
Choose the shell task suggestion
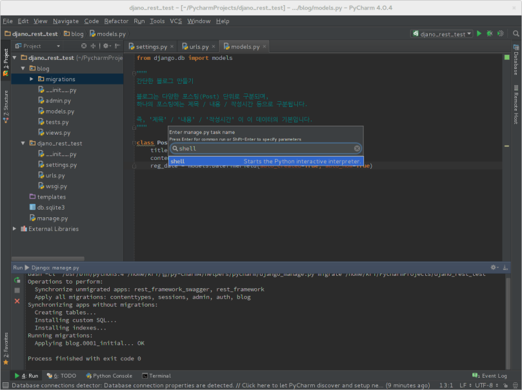click(x=266, y=161)
